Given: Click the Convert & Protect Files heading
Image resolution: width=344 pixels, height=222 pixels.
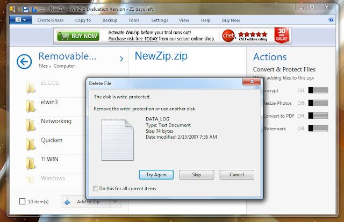Looking at the screenshot, I should coord(284,69).
